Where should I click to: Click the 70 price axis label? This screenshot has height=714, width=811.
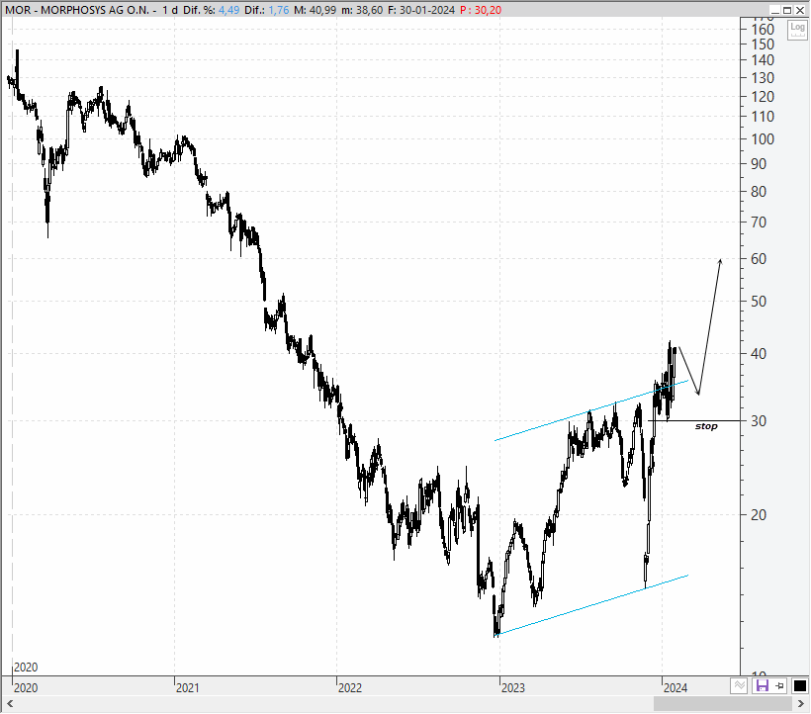click(x=759, y=223)
